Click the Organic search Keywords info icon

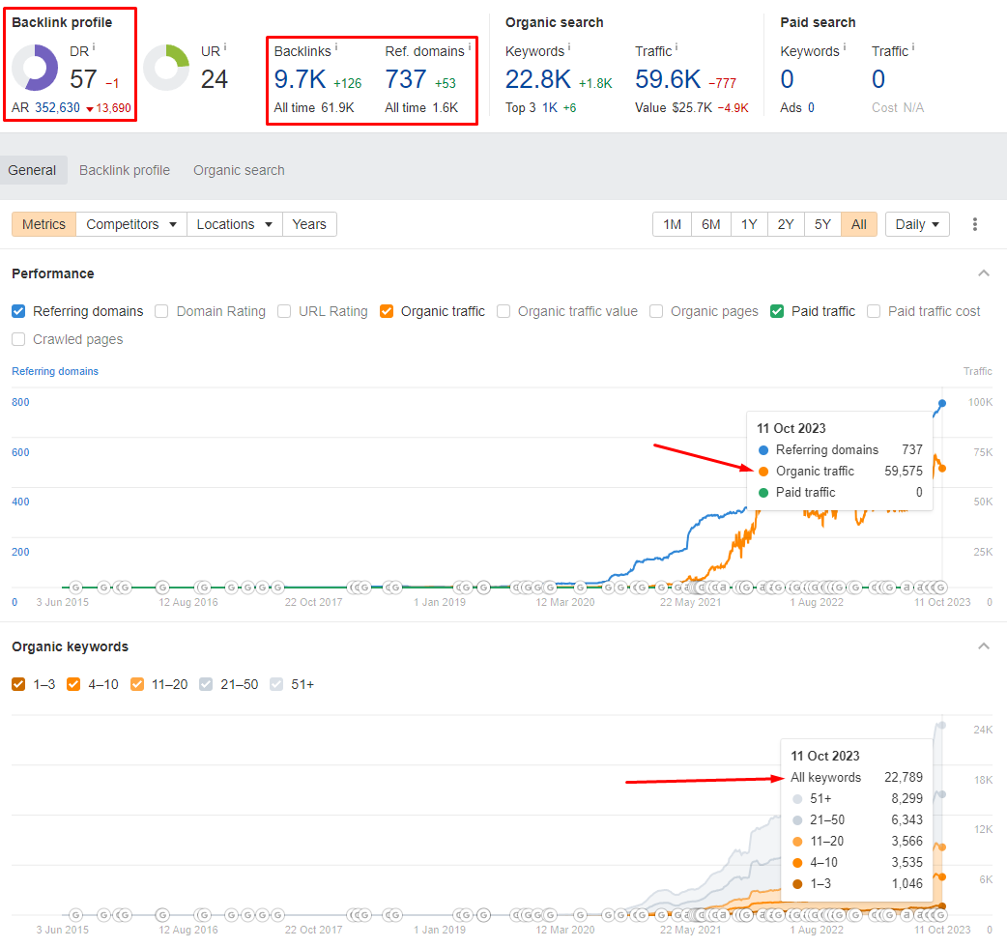tap(569, 47)
